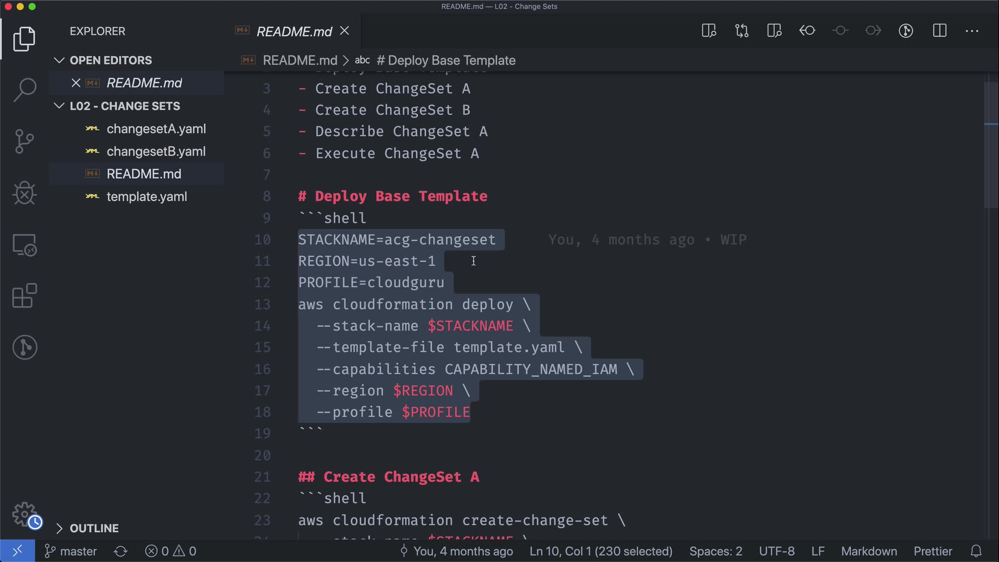Open the Search view in activity bar

click(x=24, y=90)
